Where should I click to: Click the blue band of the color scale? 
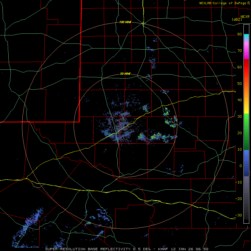click(x=246, y=163)
